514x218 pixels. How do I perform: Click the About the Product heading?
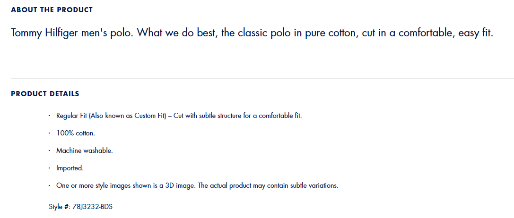coord(52,10)
